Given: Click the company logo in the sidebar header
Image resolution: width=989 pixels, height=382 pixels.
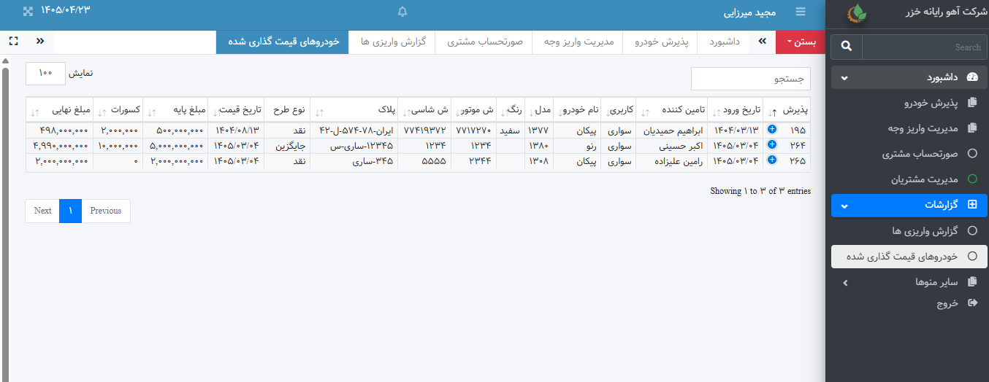Looking at the screenshot, I should click(857, 13).
